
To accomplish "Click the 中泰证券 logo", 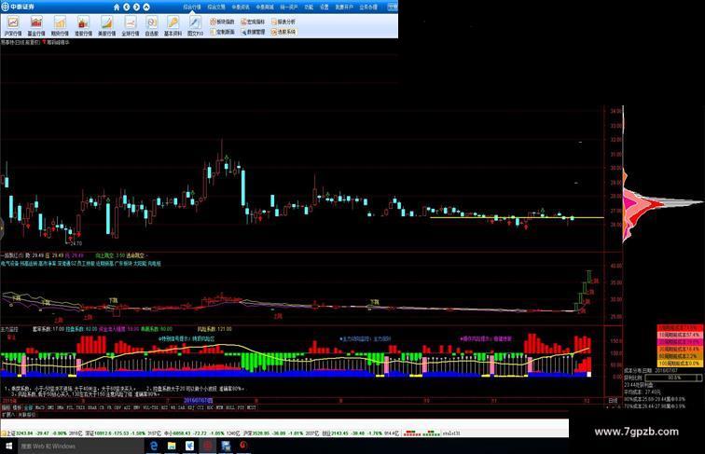I will [18, 7].
